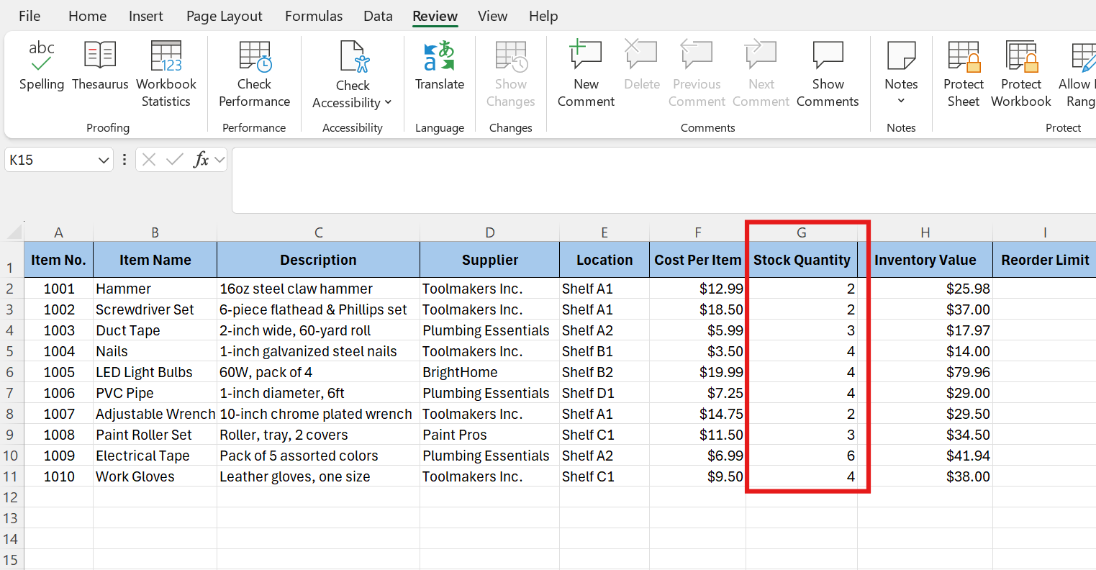This screenshot has height=570, width=1096.
Task: Open the Thesaurus tool
Action: pyautogui.click(x=100, y=66)
